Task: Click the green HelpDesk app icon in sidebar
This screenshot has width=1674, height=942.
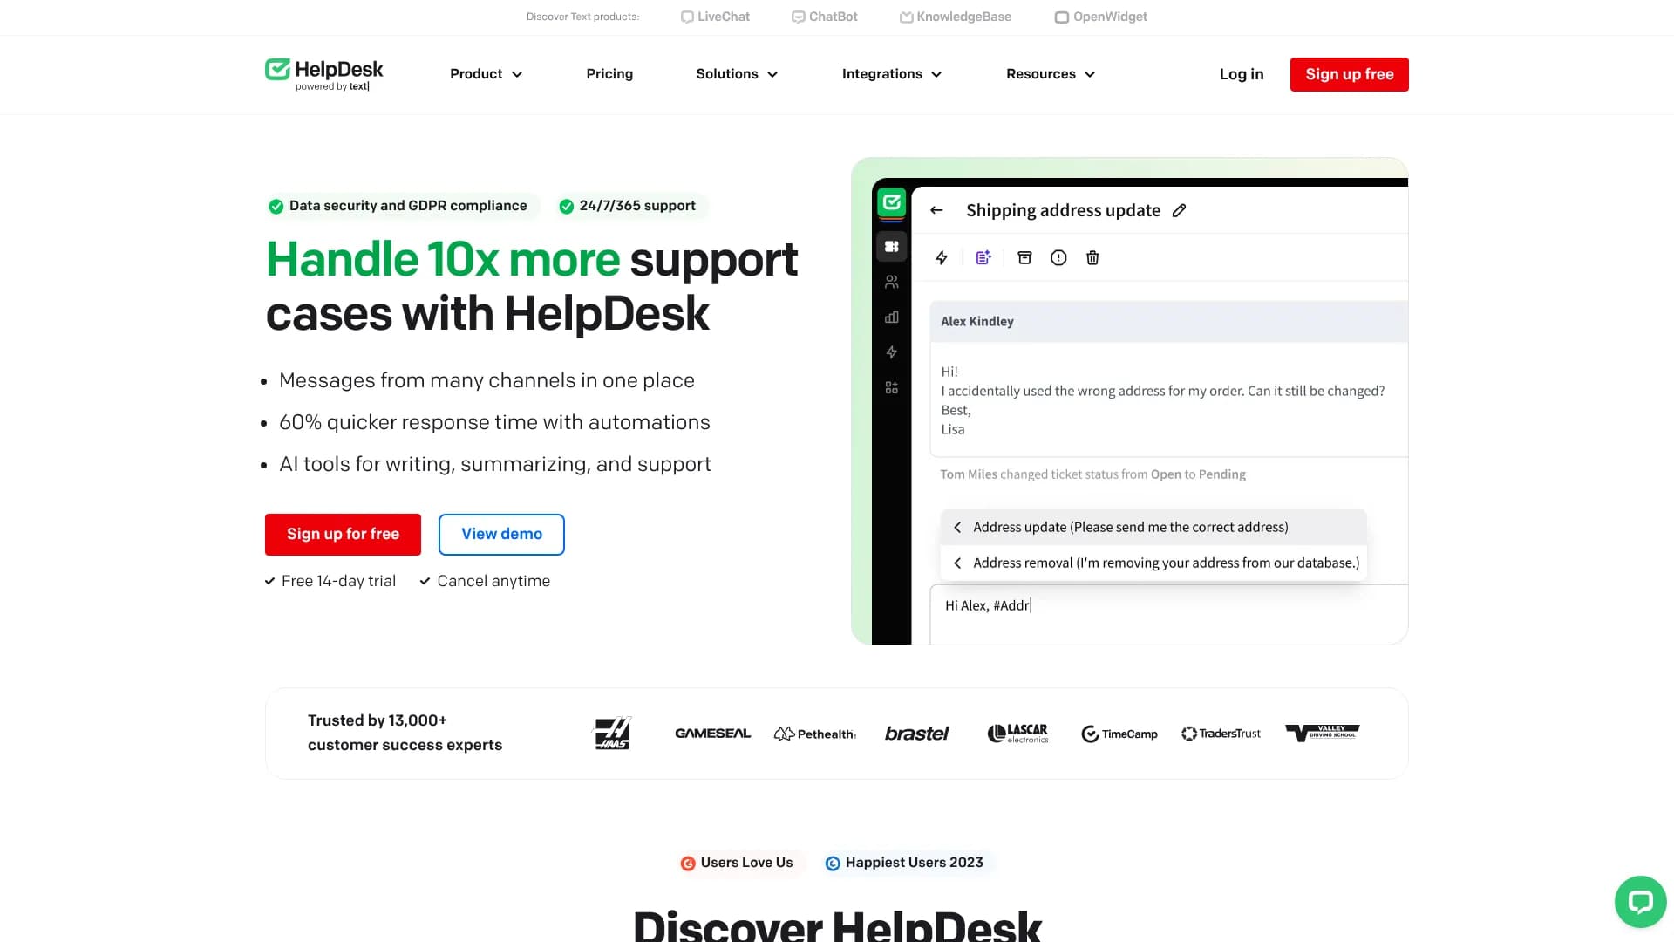Action: tap(891, 202)
